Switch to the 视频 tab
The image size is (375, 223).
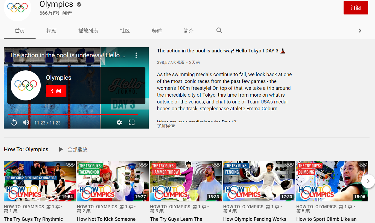(x=51, y=31)
